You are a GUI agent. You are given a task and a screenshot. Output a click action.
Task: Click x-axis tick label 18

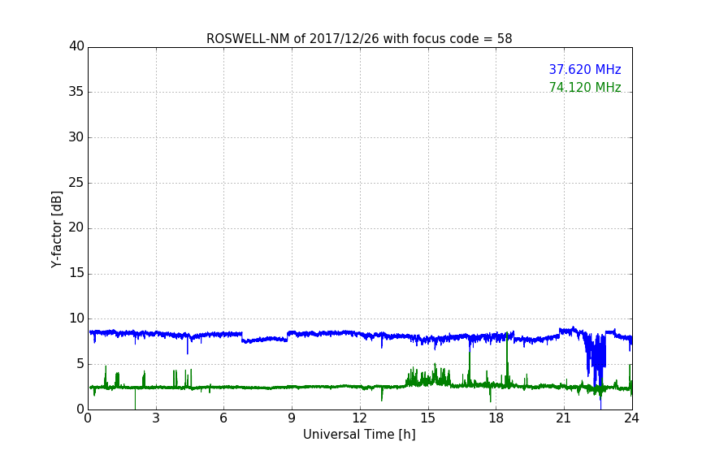(x=496, y=418)
